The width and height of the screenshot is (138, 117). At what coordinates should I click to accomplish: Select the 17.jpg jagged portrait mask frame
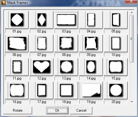(x=41, y=90)
